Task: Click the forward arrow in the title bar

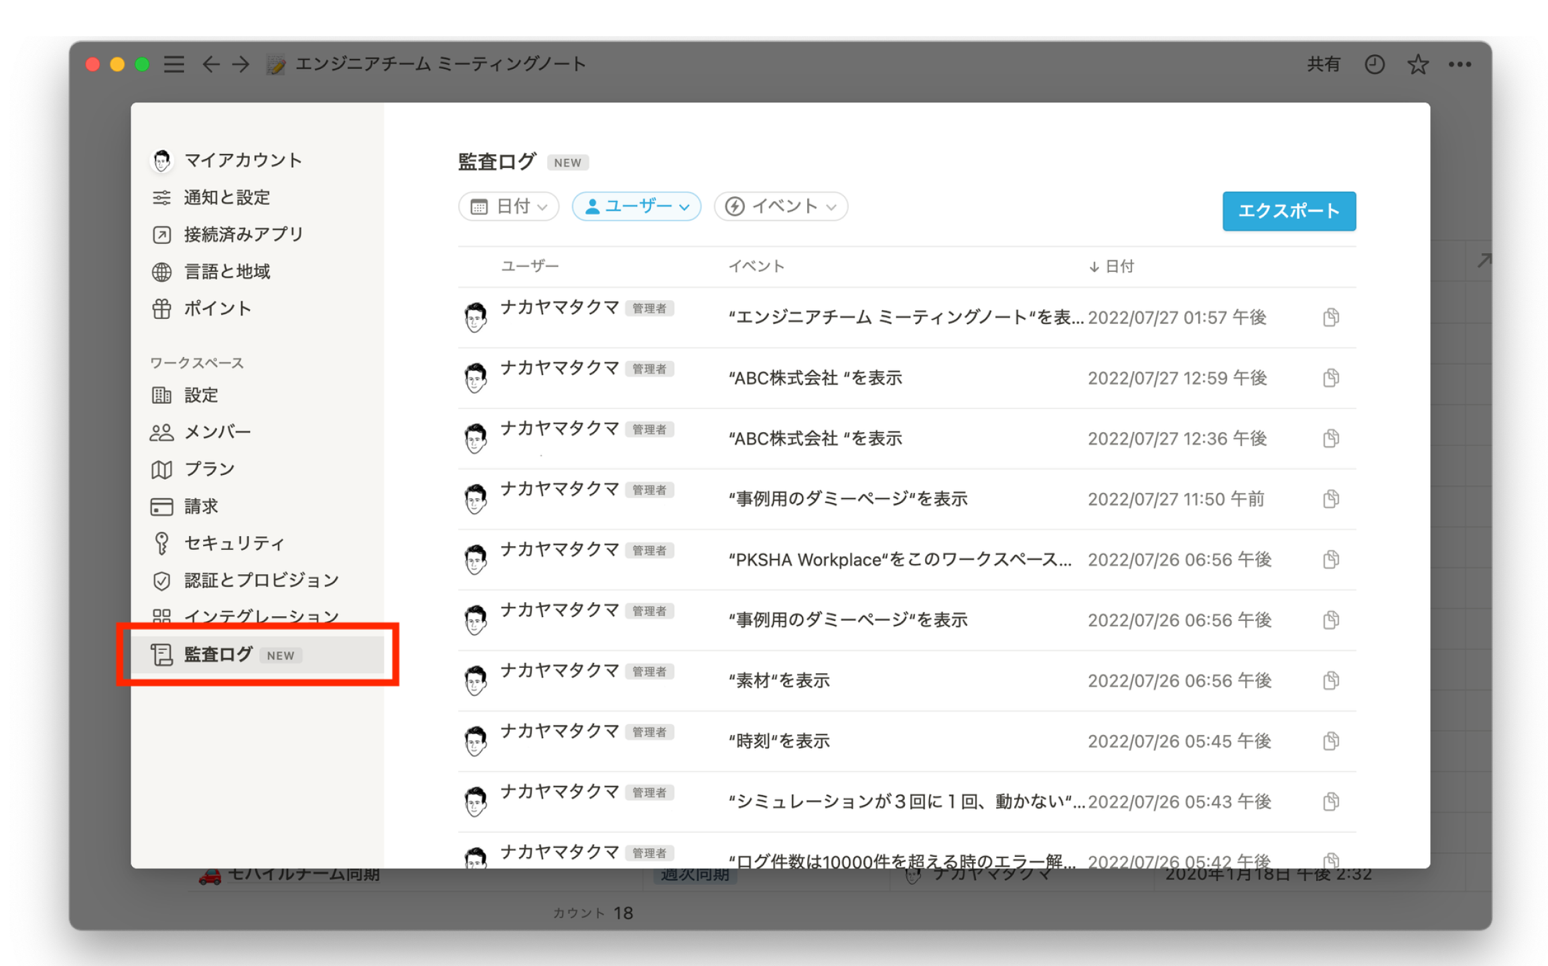Action: (x=240, y=64)
